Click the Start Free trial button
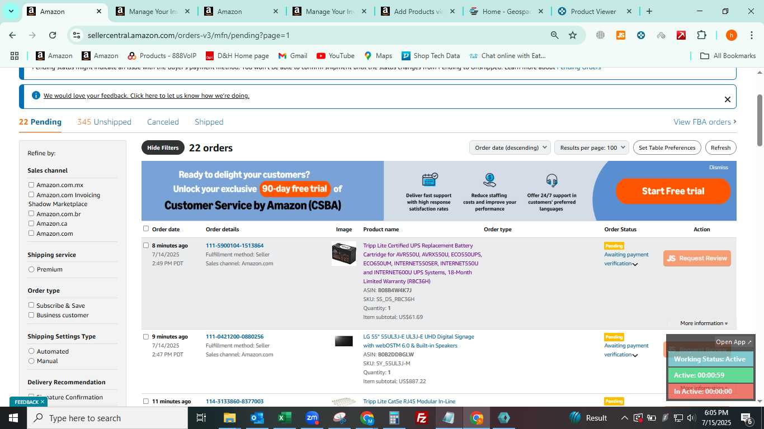The width and height of the screenshot is (764, 429). click(x=673, y=191)
